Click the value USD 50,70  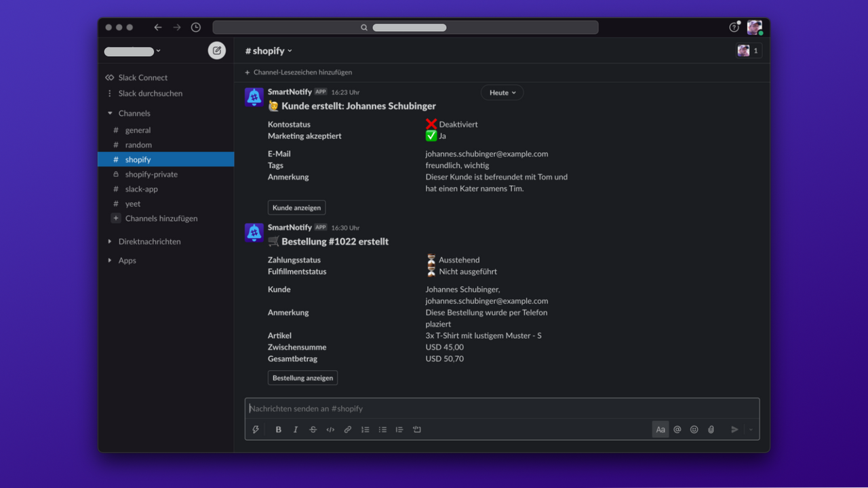[x=445, y=359]
